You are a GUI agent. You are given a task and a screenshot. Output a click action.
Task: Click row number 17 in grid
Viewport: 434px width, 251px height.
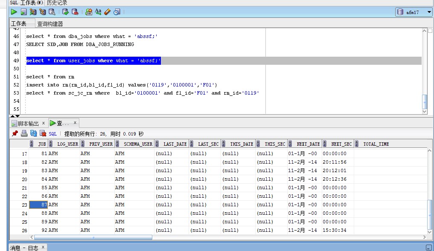[24, 154]
